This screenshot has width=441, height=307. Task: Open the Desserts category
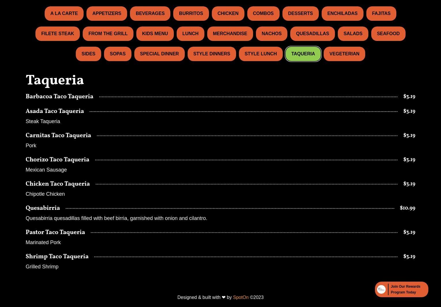click(x=300, y=14)
